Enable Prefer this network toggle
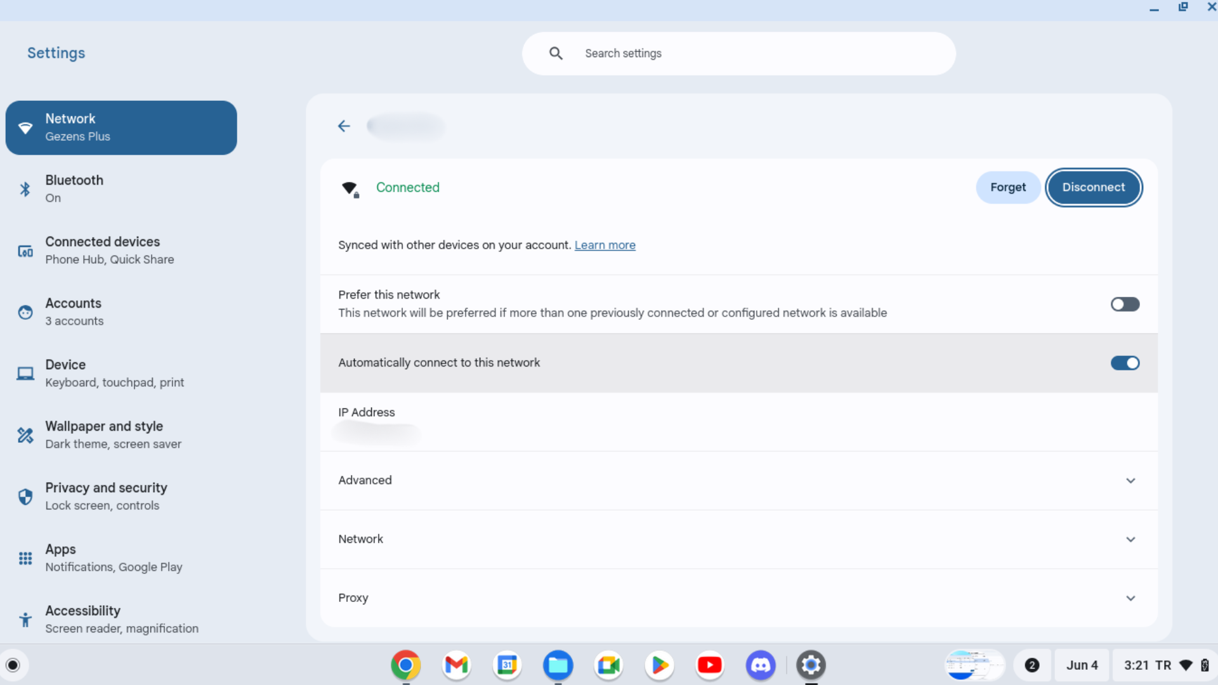This screenshot has width=1218, height=685. 1125,304
